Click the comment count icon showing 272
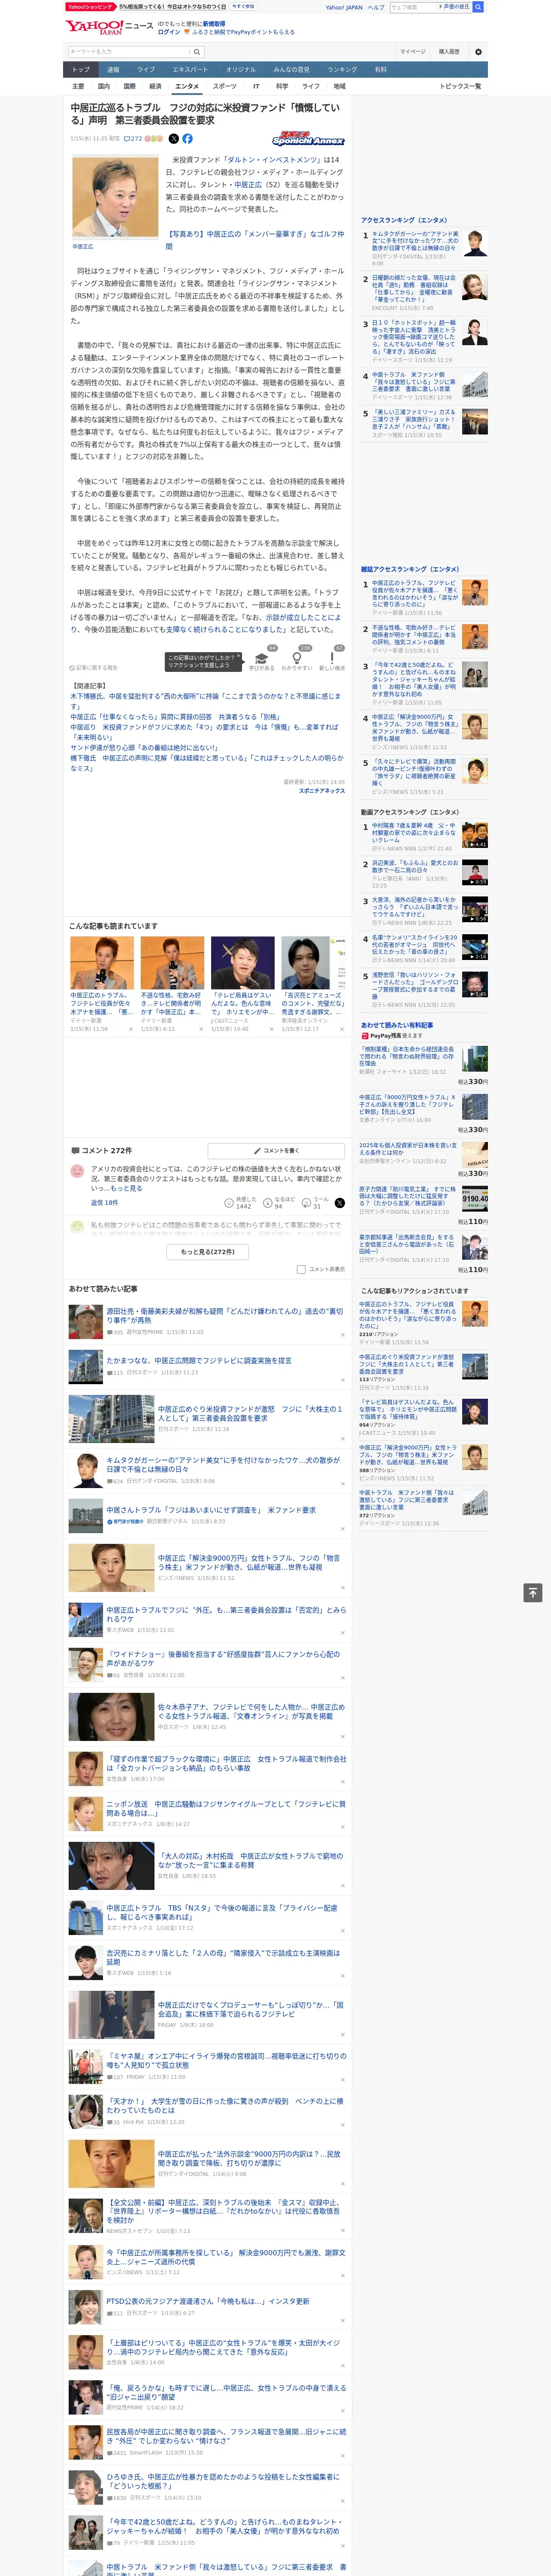 134,139
